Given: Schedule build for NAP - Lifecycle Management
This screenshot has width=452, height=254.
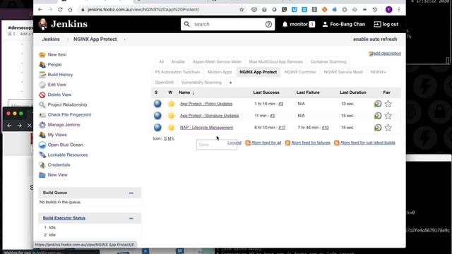Looking at the screenshot, I should coord(378,128).
